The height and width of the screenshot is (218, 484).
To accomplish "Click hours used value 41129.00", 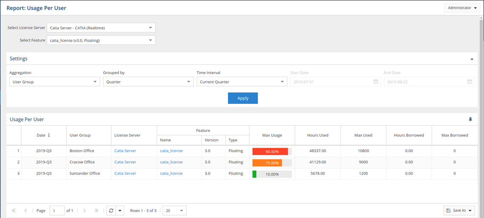I will 318,162.
